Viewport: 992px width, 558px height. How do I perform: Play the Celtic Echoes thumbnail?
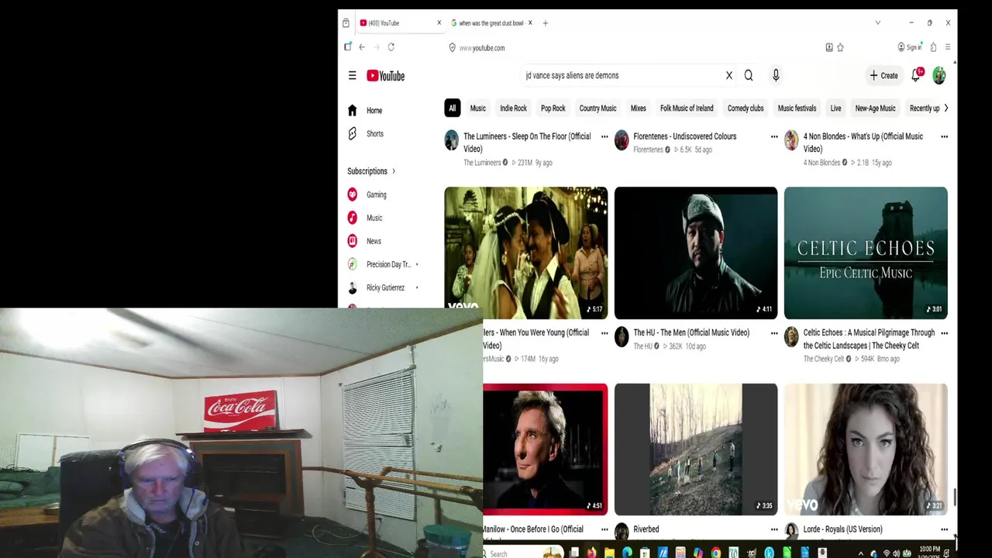866,253
